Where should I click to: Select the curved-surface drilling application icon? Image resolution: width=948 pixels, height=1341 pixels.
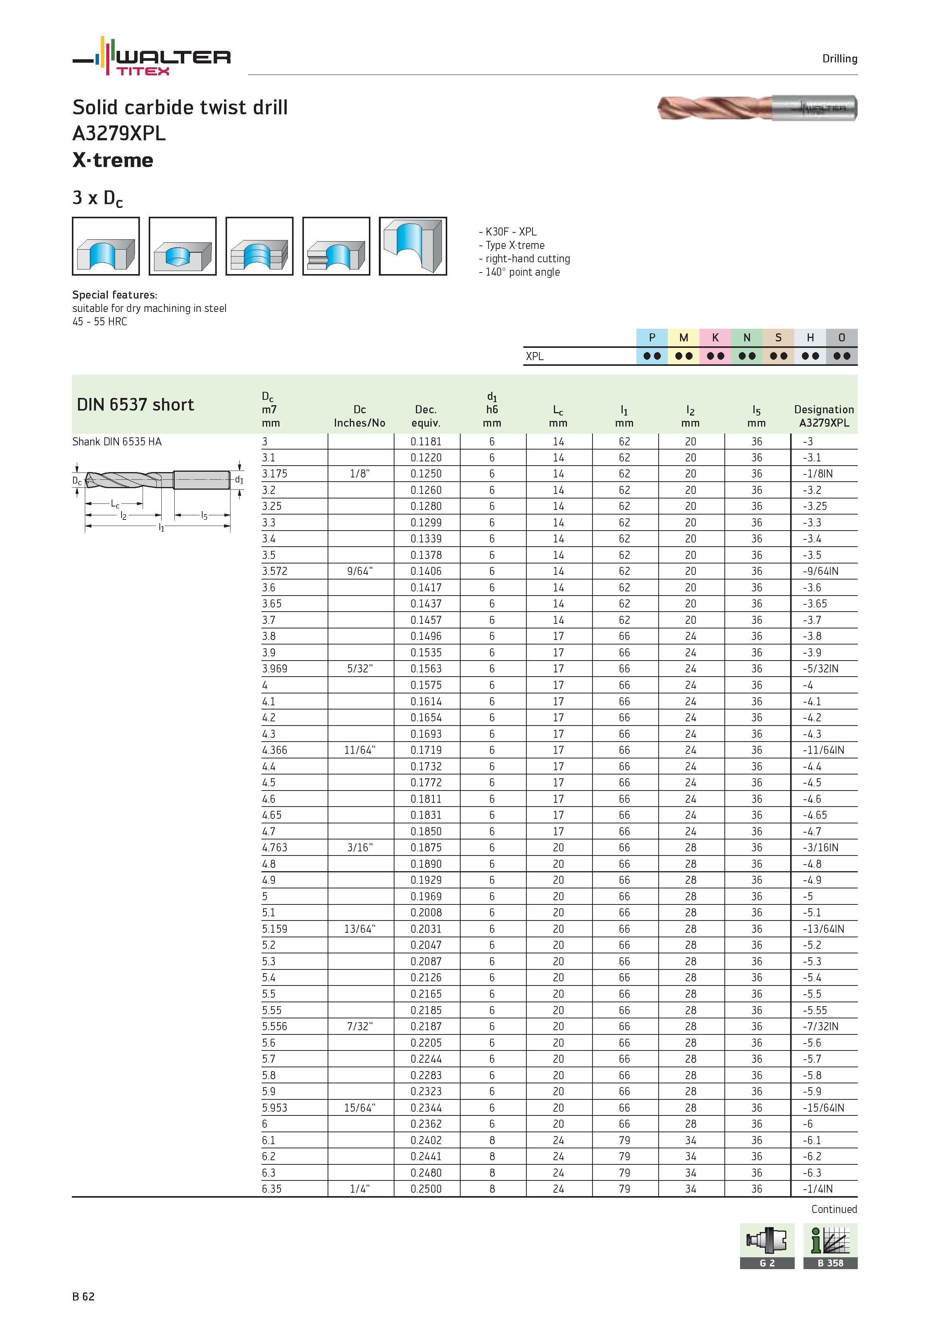coord(413,246)
